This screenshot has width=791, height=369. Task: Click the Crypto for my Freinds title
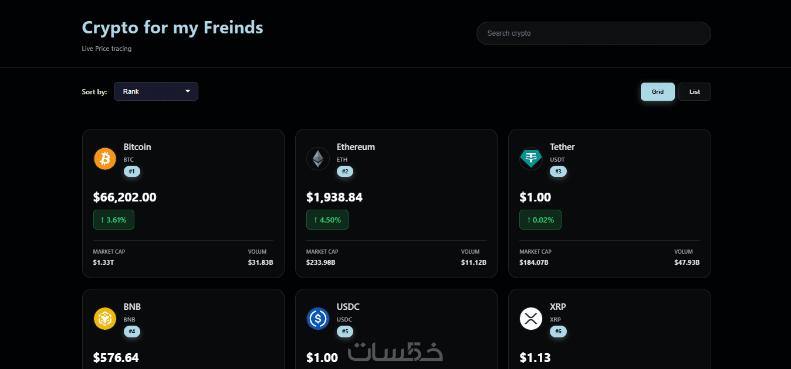pyautogui.click(x=173, y=28)
